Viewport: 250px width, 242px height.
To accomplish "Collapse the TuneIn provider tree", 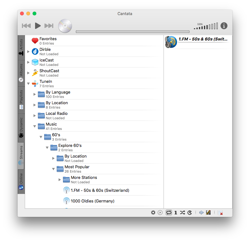I will pyautogui.click(x=29, y=83).
